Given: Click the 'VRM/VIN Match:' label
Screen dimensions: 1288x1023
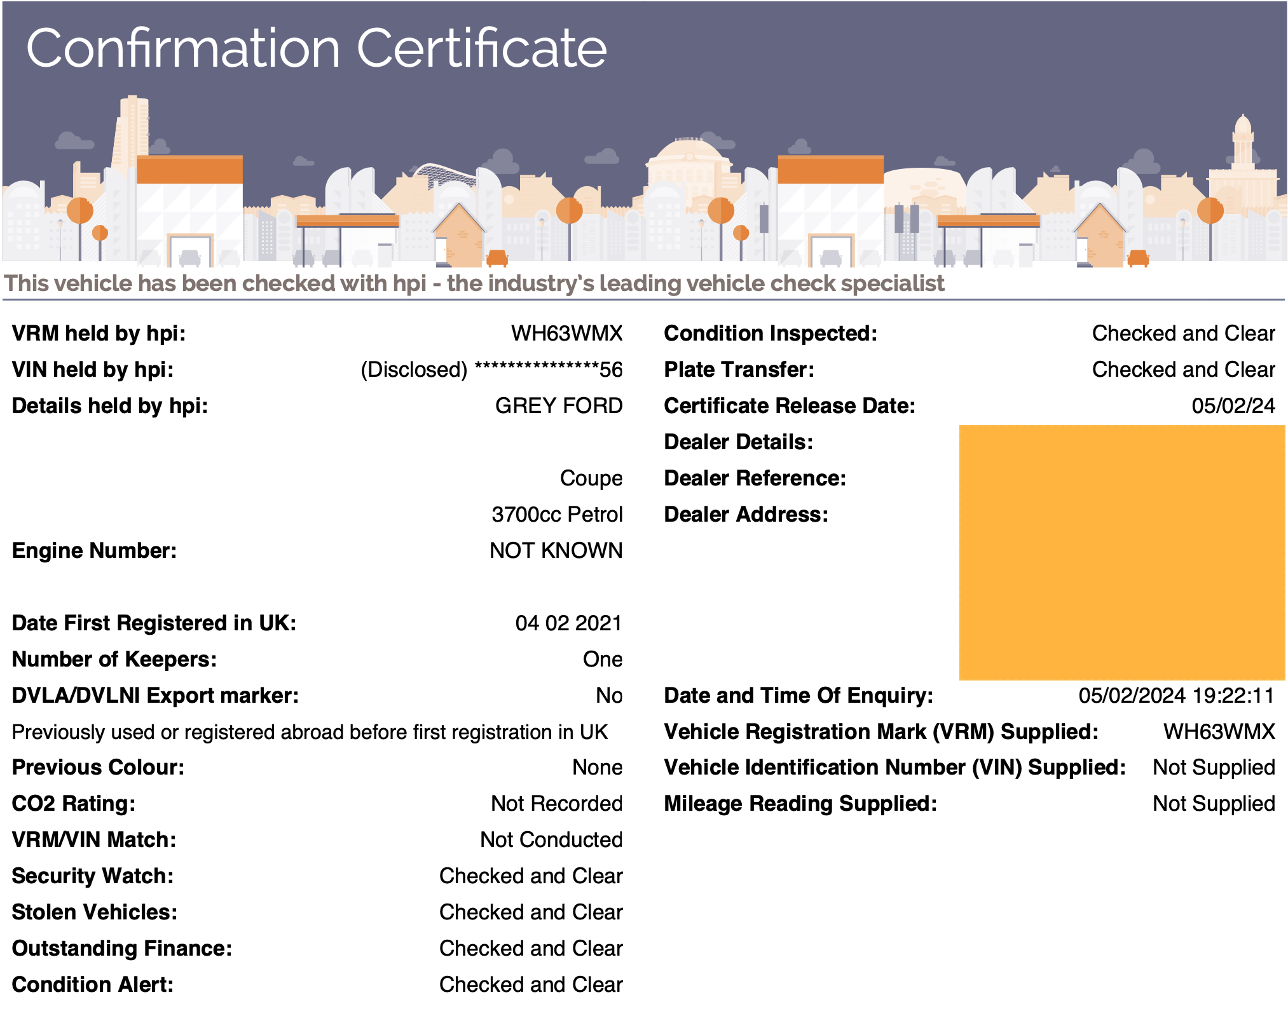Looking at the screenshot, I should pyautogui.click(x=94, y=839).
